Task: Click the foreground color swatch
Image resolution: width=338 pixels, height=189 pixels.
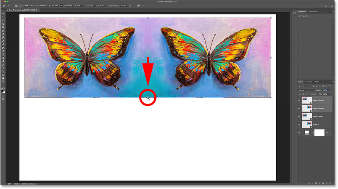Action: (x=3, y=91)
